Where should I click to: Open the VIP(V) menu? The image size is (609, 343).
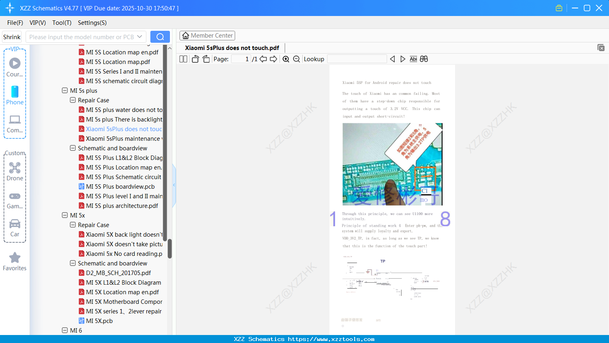[x=38, y=23]
